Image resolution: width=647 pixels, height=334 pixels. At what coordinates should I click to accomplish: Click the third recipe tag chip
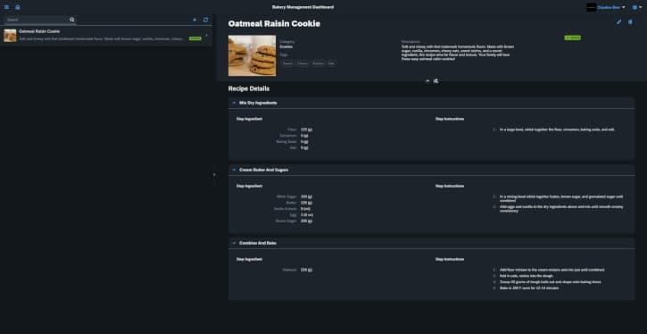(x=318, y=63)
